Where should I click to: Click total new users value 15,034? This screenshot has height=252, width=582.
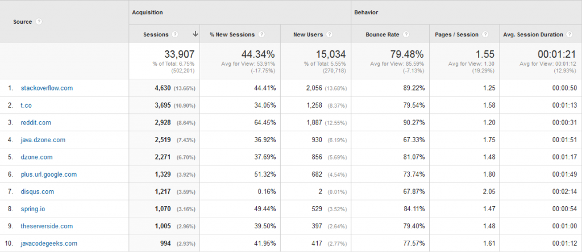click(x=331, y=54)
